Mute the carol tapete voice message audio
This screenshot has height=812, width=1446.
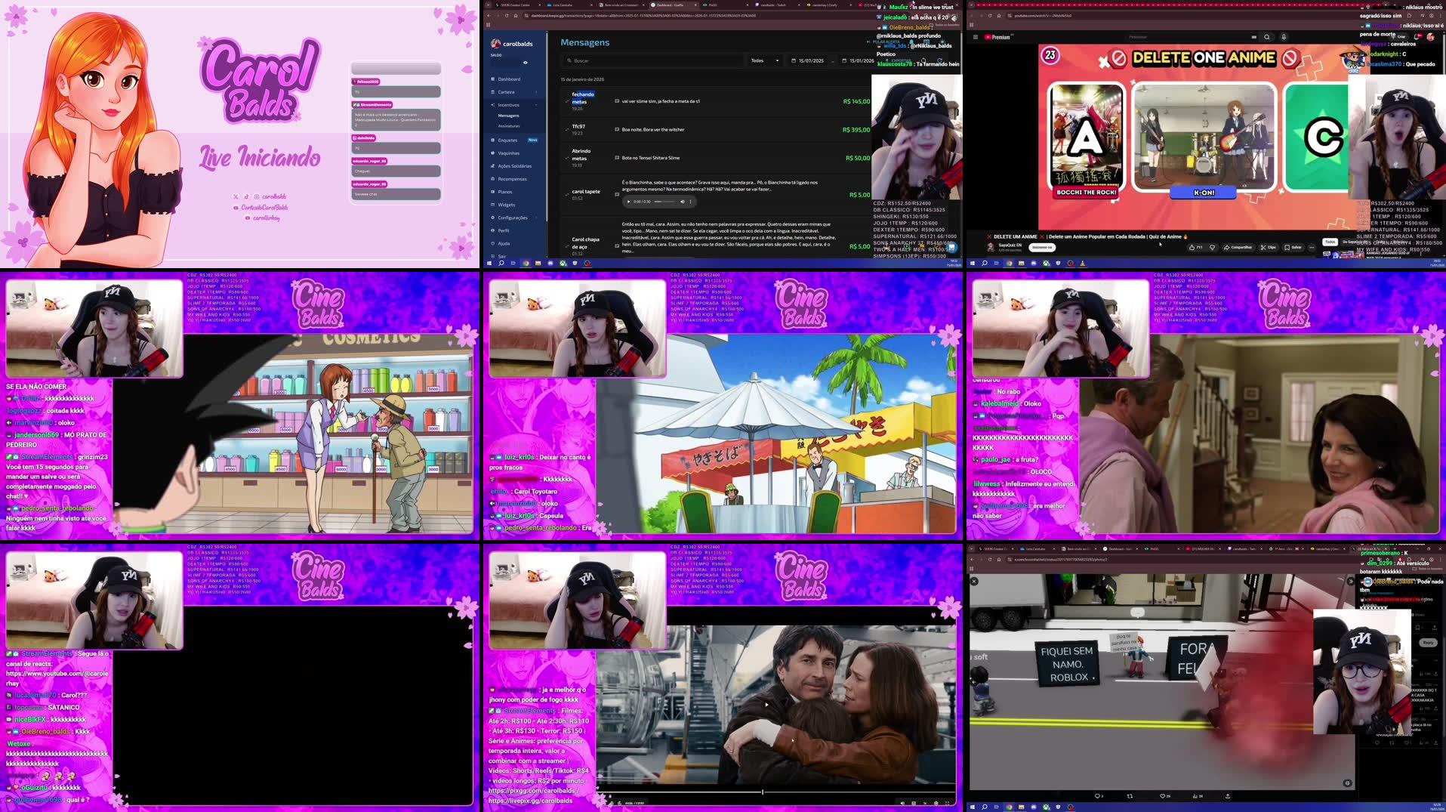(x=683, y=202)
